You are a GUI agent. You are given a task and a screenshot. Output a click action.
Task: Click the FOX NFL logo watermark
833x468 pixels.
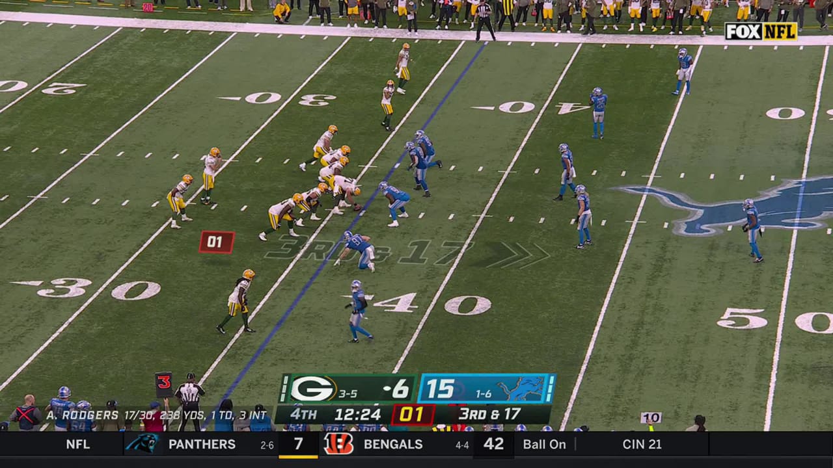[x=761, y=31]
